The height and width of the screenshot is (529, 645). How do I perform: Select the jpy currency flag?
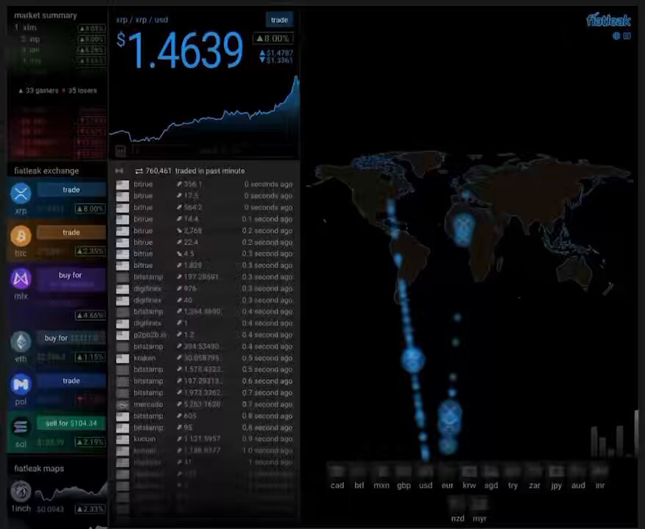pos(556,471)
